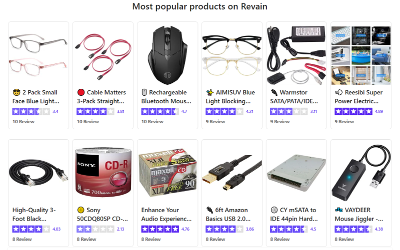Viewport: 400px width, 250px height.
Task: Open the Enhance Your Audio Experience title link
Action: point(166,215)
